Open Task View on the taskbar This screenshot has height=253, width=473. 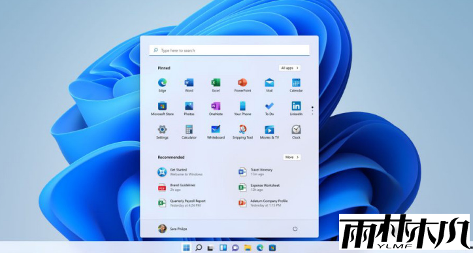click(210, 248)
